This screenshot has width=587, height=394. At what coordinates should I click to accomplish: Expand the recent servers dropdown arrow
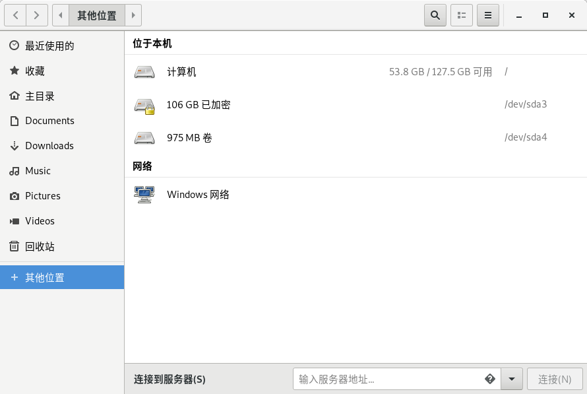pos(512,379)
